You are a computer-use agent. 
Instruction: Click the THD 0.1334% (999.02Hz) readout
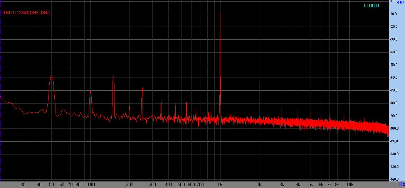click(27, 13)
